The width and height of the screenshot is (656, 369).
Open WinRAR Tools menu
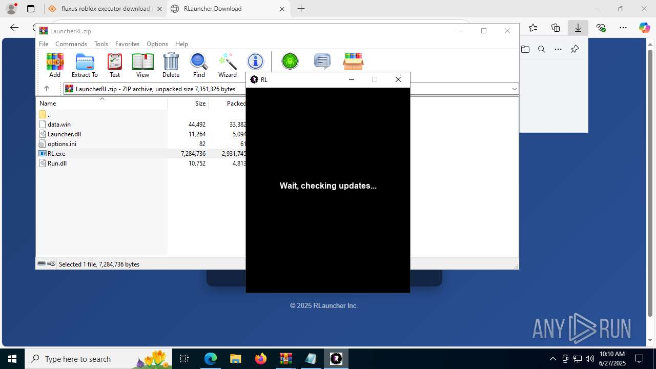click(101, 44)
